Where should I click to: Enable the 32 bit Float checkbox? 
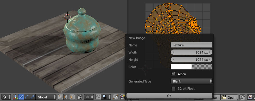tap(174, 88)
